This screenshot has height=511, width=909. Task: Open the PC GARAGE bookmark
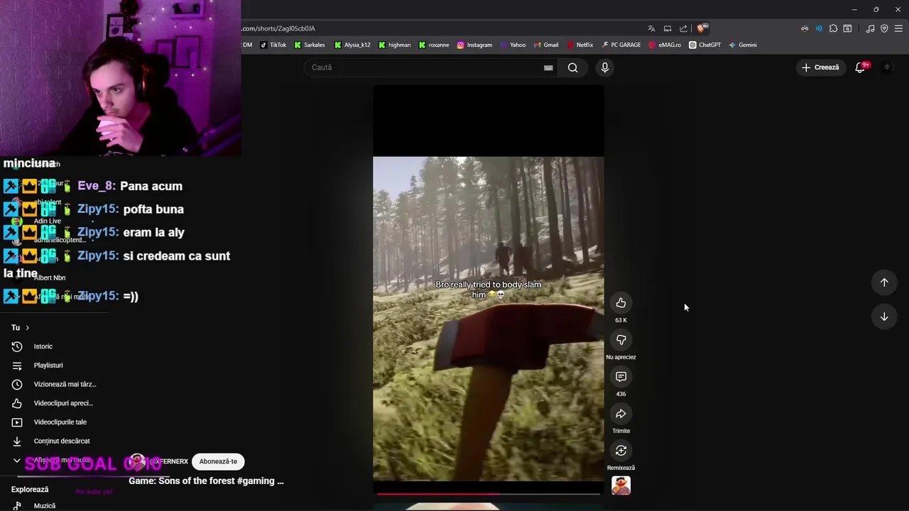[x=621, y=45]
